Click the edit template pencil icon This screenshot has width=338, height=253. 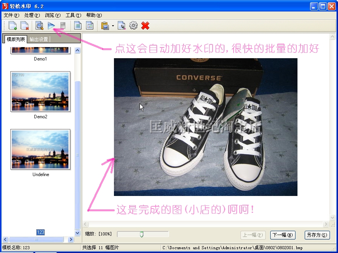pos(122,26)
